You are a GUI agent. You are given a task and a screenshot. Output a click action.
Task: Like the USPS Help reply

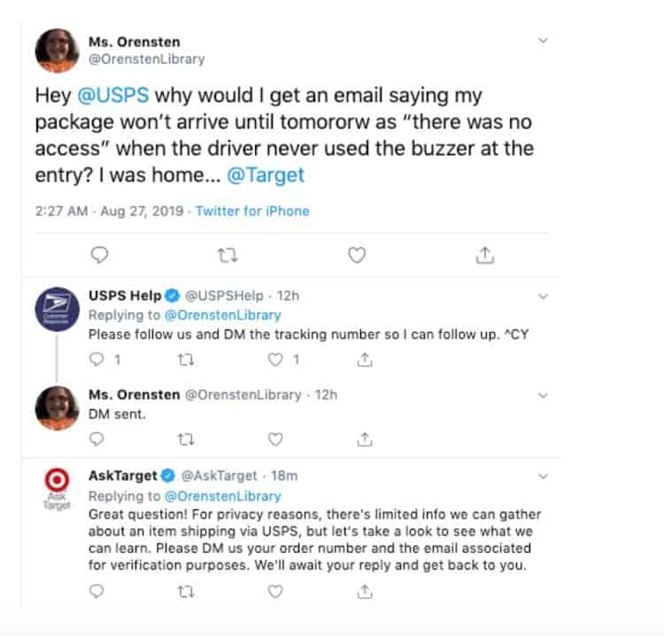pos(275,360)
